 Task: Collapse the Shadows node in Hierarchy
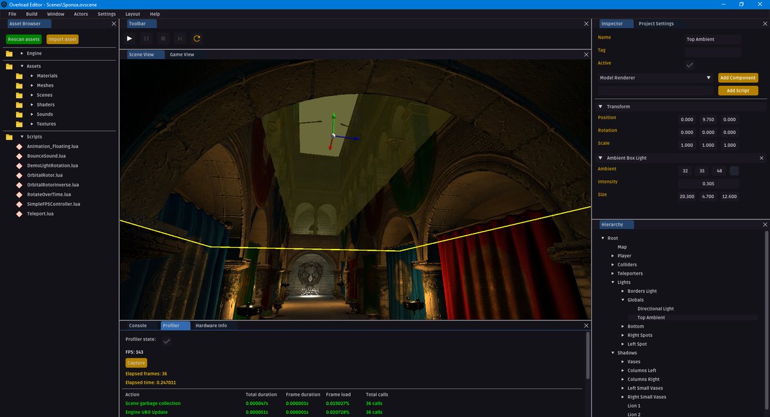(613, 353)
